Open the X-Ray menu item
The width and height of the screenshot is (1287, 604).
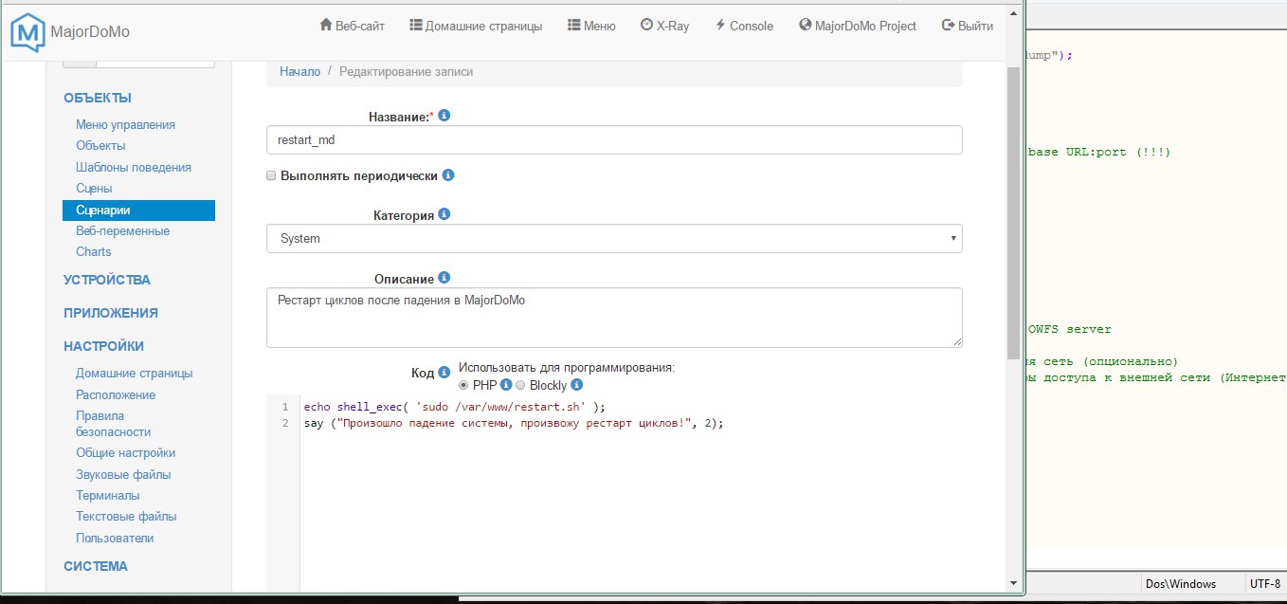(664, 26)
